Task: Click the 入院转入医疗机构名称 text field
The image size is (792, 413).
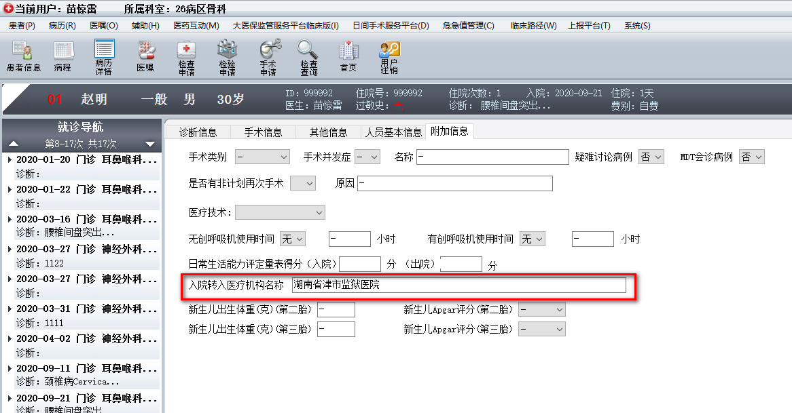Action: pos(458,285)
